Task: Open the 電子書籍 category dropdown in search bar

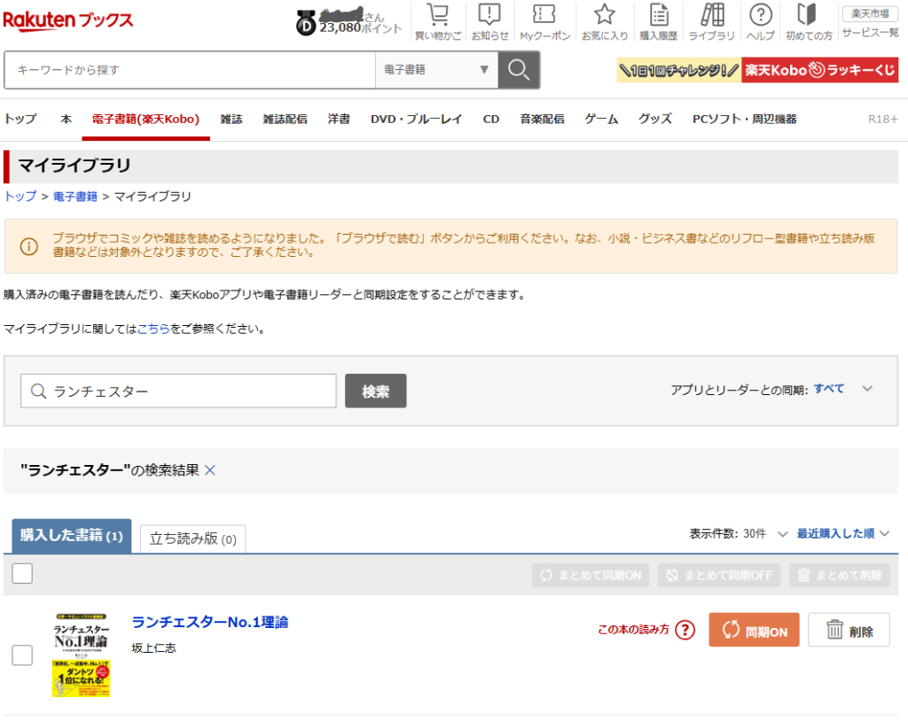Action: (x=436, y=70)
